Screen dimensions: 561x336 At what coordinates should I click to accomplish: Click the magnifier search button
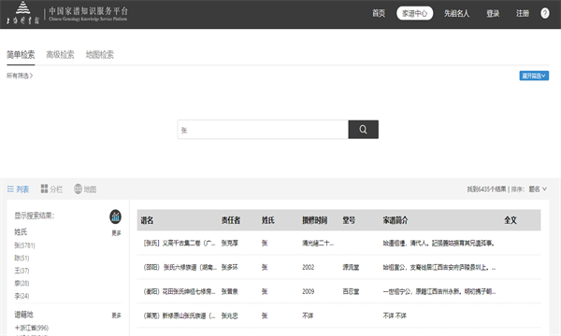[x=363, y=129]
